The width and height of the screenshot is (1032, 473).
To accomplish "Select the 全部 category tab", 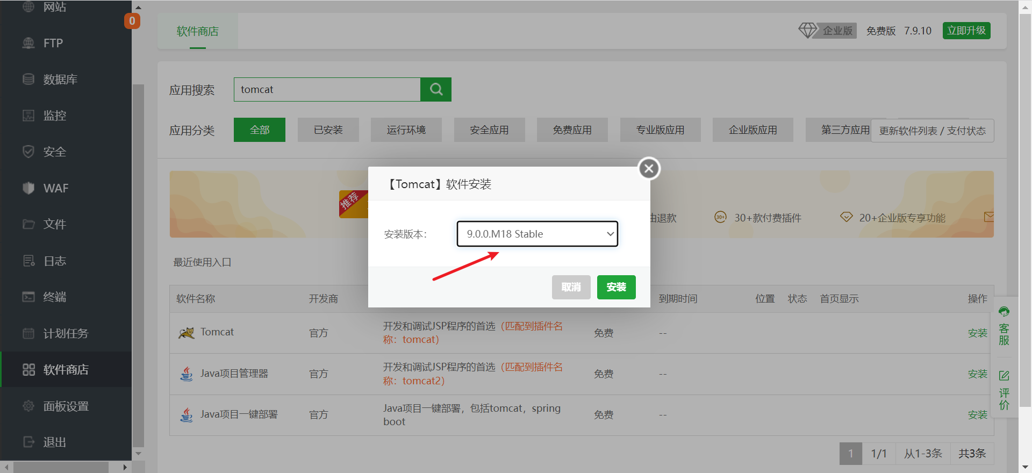I will point(260,130).
